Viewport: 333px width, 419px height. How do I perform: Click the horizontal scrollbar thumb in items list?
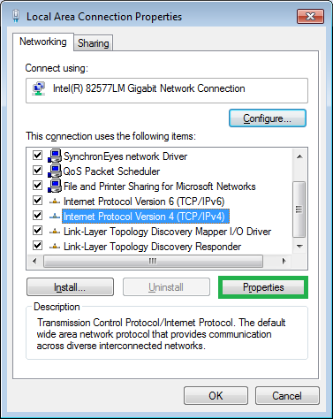pyautogui.click(x=153, y=262)
